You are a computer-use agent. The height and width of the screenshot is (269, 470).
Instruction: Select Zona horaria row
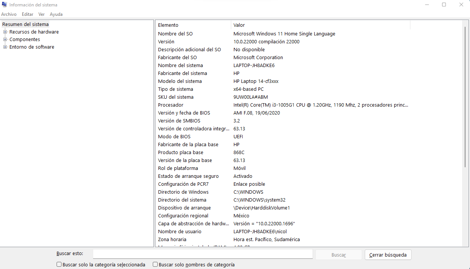coord(283,240)
